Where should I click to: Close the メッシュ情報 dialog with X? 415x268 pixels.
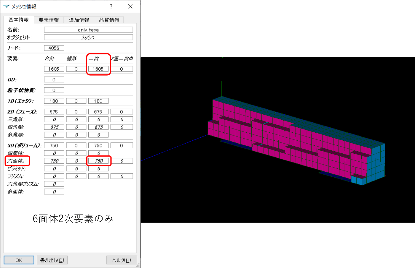130,6
